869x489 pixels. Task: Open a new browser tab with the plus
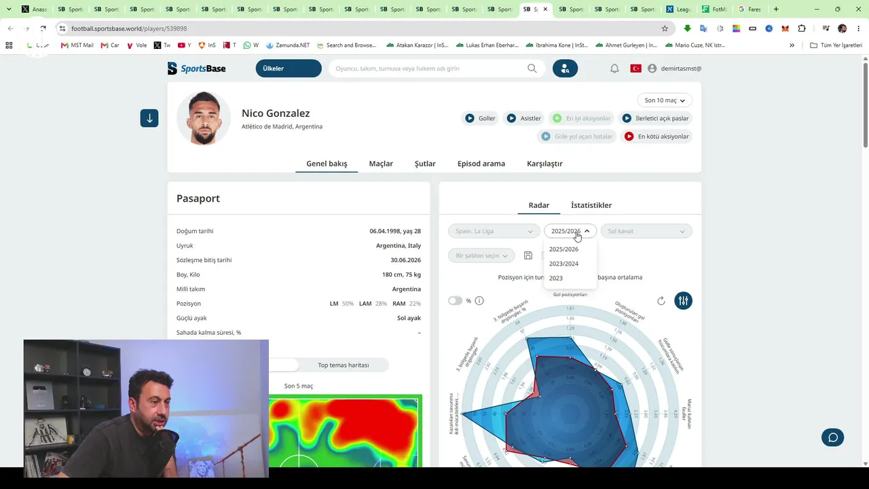[776, 10]
